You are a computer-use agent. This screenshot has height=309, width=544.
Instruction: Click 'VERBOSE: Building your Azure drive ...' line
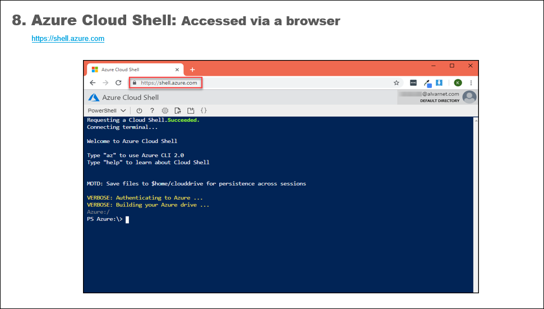click(x=148, y=205)
